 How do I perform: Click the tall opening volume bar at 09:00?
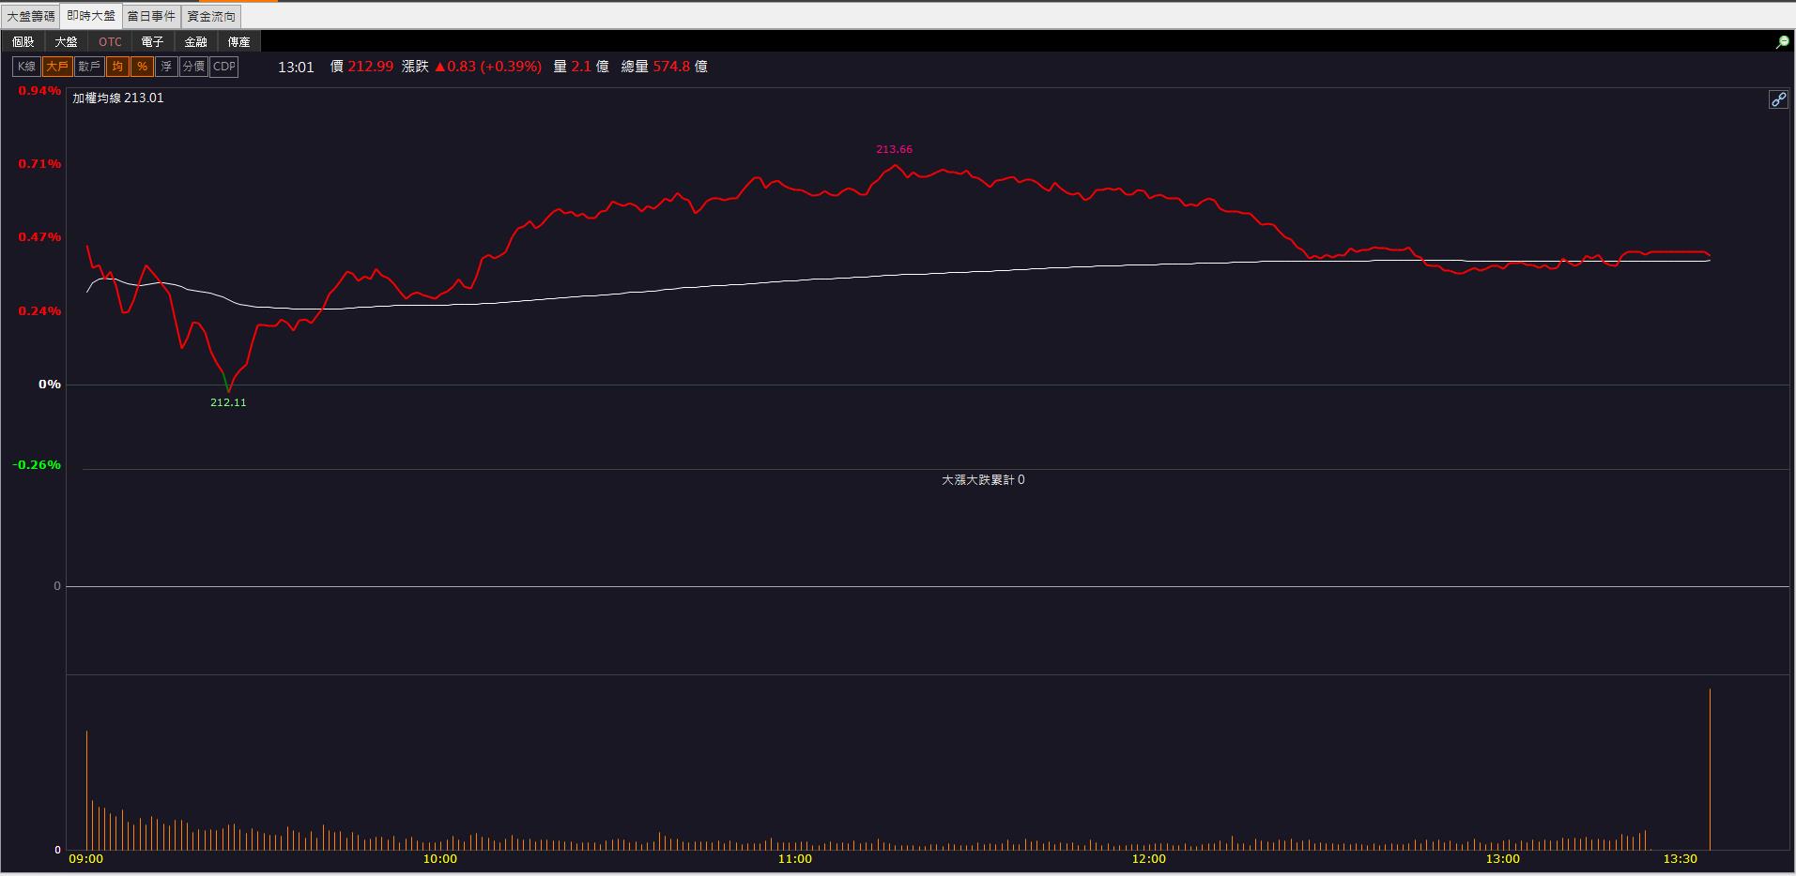point(86,790)
